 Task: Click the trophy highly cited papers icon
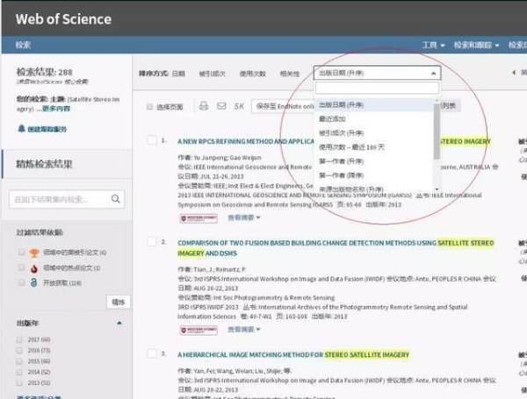pos(34,253)
